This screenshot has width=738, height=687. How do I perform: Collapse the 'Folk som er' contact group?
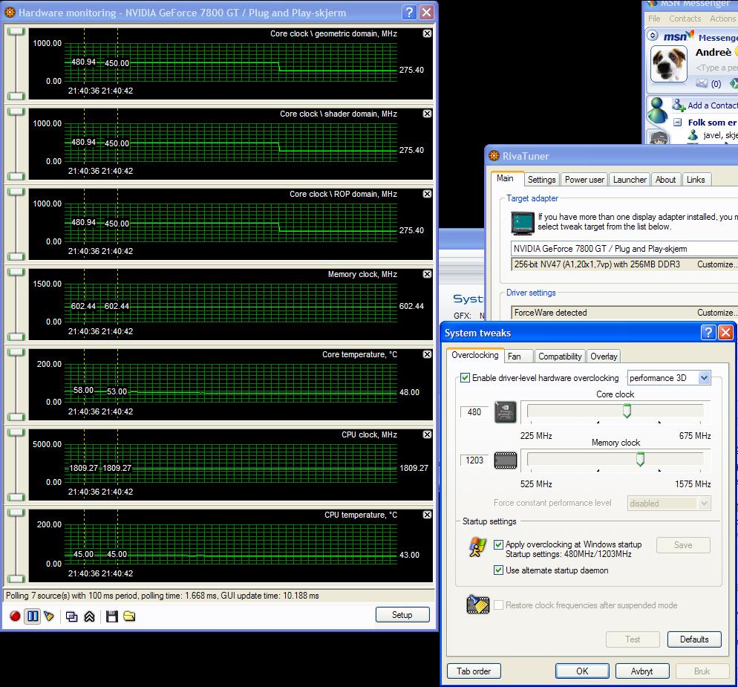coord(677,123)
